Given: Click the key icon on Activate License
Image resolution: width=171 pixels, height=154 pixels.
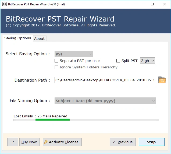Looking at the screenshot, I should pos(46,142).
